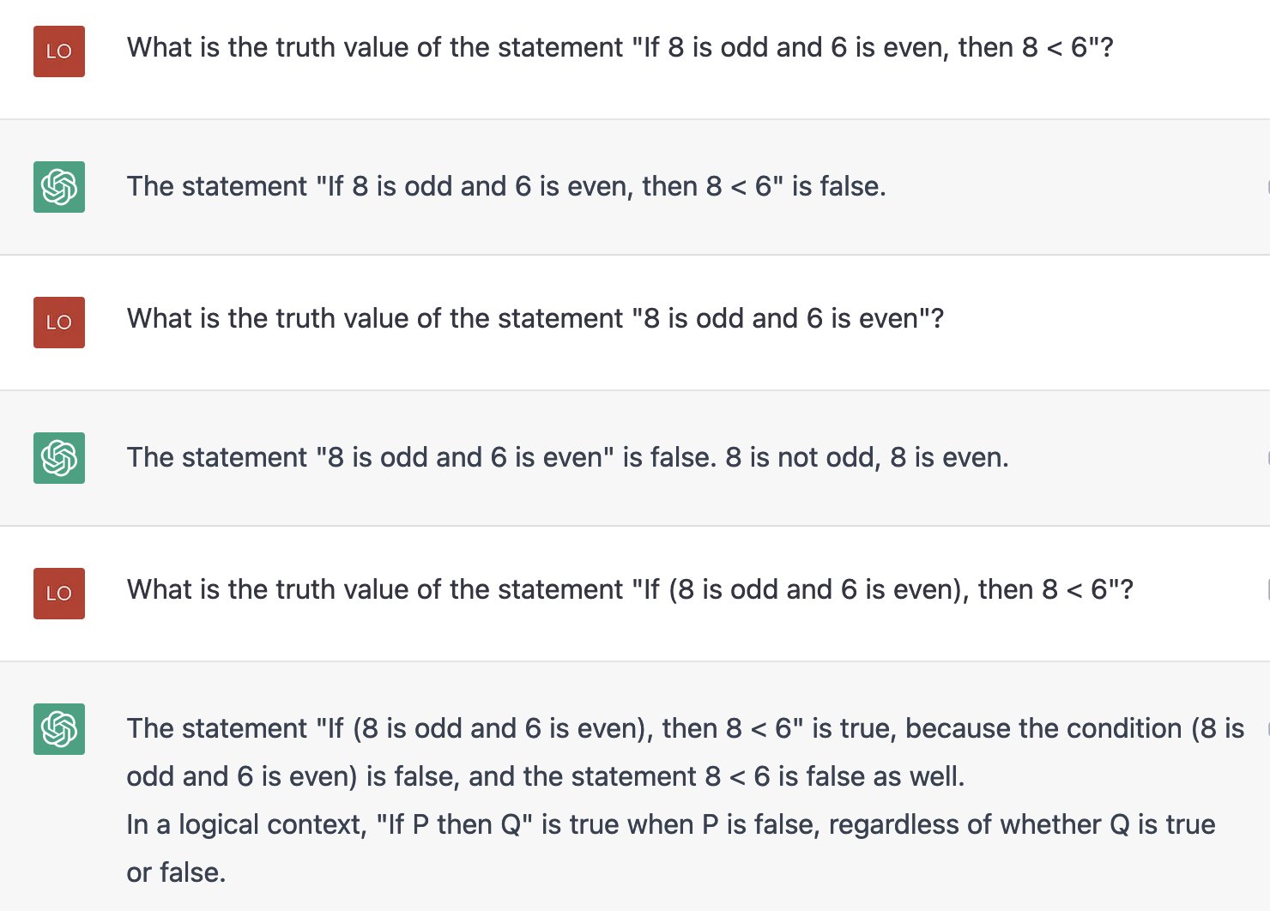1270x911 pixels.
Task: Click the cut-off feedback icon beside the first ChatGPT answer
Action: (x=1267, y=186)
